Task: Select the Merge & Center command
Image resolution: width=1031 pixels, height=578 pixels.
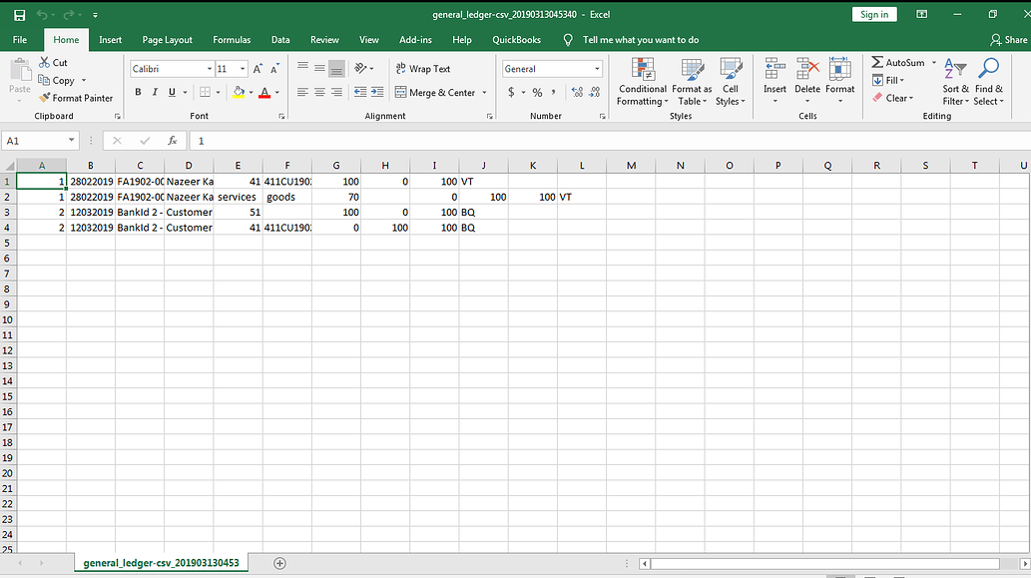Action: tap(440, 92)
